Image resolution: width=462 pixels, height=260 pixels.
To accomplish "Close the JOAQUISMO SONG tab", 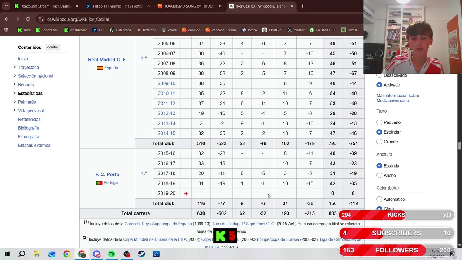I will (x=220, y=6).
